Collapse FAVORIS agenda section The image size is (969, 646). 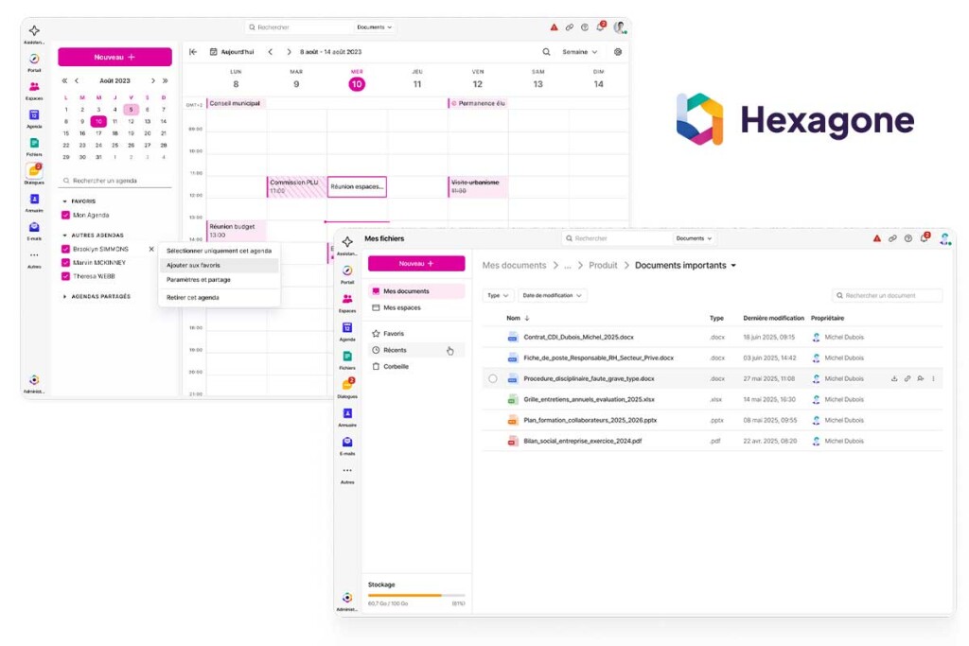pos(65,201)
